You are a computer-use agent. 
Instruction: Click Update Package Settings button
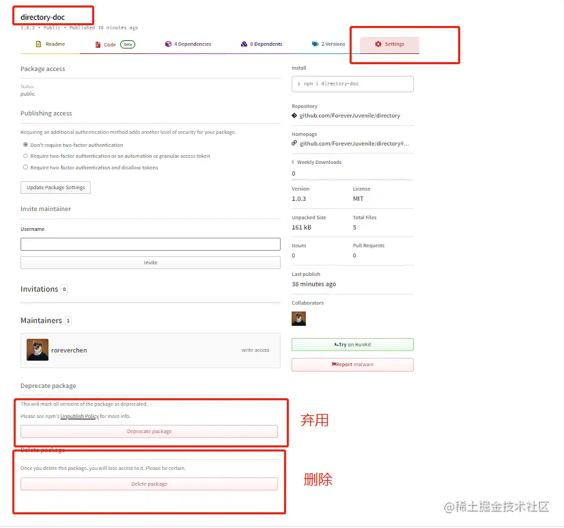pyautogui.click(x=55, y=188)
